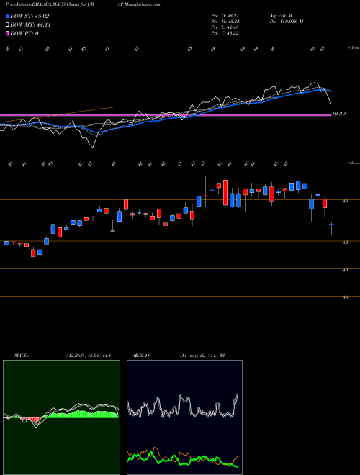
Task: Click the blue DOW ST legend swatch
Action: coord(8,16)
